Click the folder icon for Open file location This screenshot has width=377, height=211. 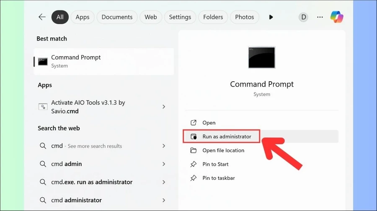click(x=193, y=150)
